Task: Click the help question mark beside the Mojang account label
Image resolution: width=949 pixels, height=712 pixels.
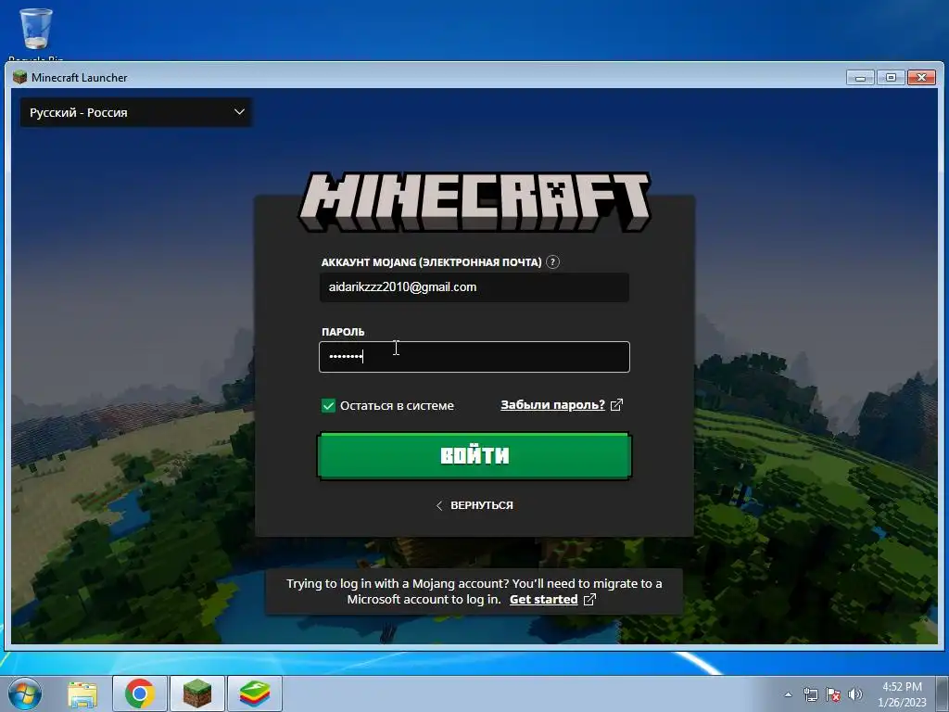Action: coord(552,262)
